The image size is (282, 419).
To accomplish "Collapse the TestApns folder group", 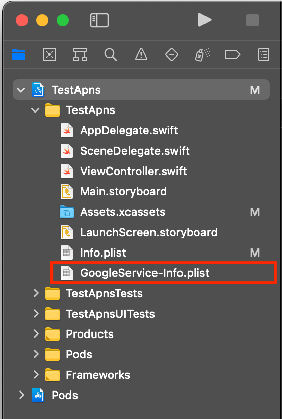I will [35, 110].
